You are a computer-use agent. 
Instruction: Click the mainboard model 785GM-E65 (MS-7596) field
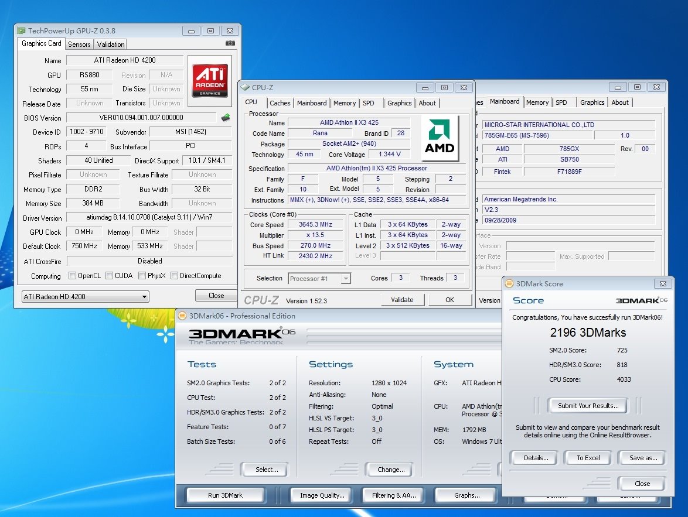coord(537,135)
